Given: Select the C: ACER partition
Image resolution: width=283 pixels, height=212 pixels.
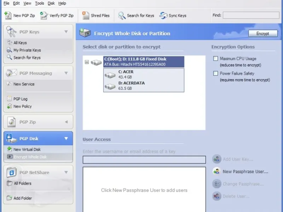Looking at the screenshot, I should 144,74.
